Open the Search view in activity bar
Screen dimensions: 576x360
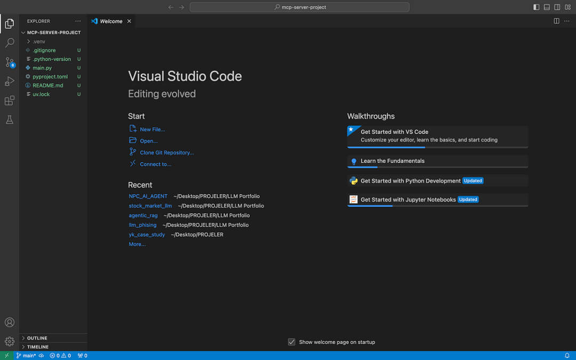10,43
